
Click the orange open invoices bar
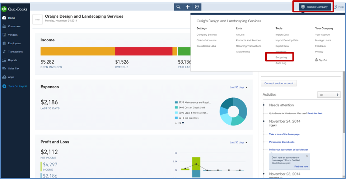78,51
